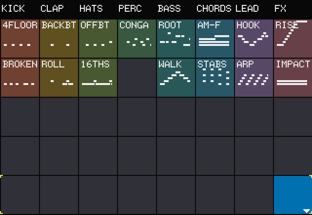Screen dimensions: 312x215
Task: Click the small down arrow in blue slot
Action: [x=307, y=211]
